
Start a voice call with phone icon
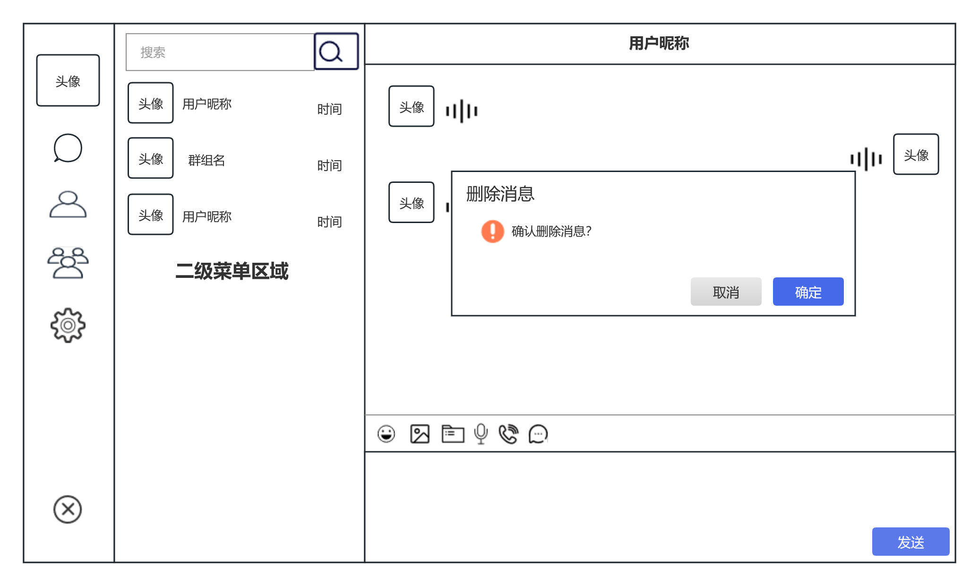point(508,433)
